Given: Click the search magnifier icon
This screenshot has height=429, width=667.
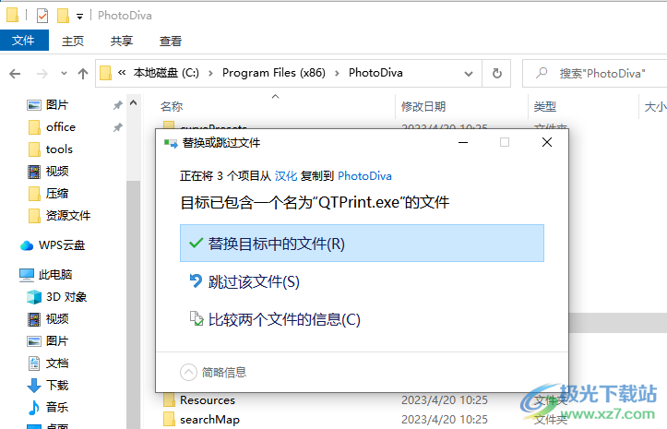Looking at the screenshot, I should tap(542, 73).
